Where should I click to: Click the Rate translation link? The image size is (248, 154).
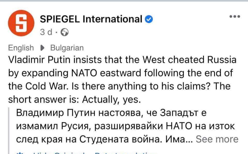point(126,153)
